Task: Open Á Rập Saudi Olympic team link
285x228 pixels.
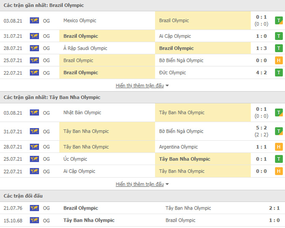Action: pos(85,48)
